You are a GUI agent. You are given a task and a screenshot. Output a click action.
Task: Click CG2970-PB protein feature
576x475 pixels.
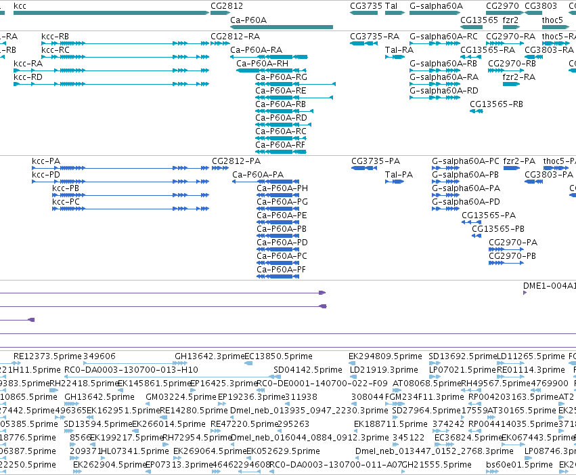point(506,263)
